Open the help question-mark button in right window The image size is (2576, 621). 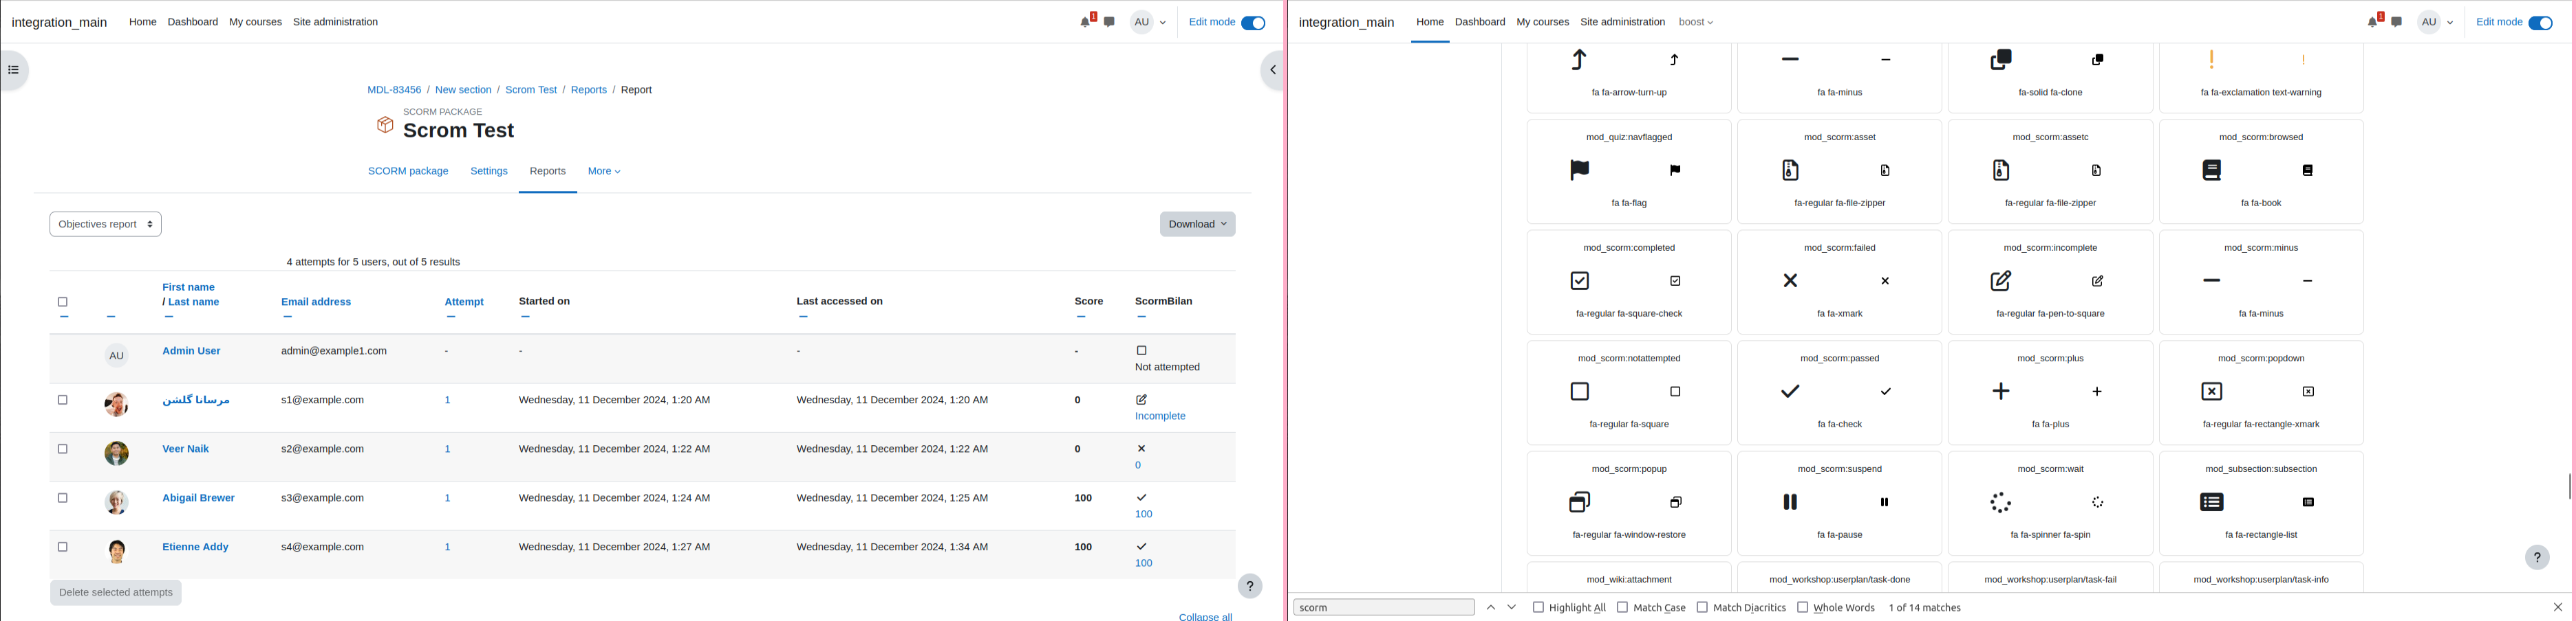[x=2537, y=557]
